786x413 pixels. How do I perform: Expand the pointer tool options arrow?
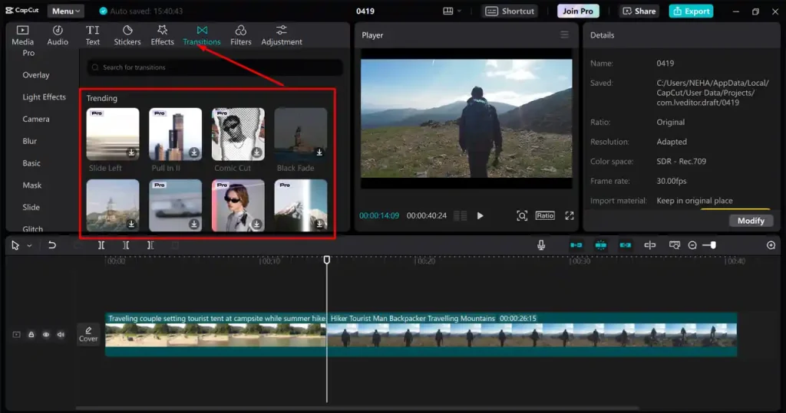[x=30, y=246]
